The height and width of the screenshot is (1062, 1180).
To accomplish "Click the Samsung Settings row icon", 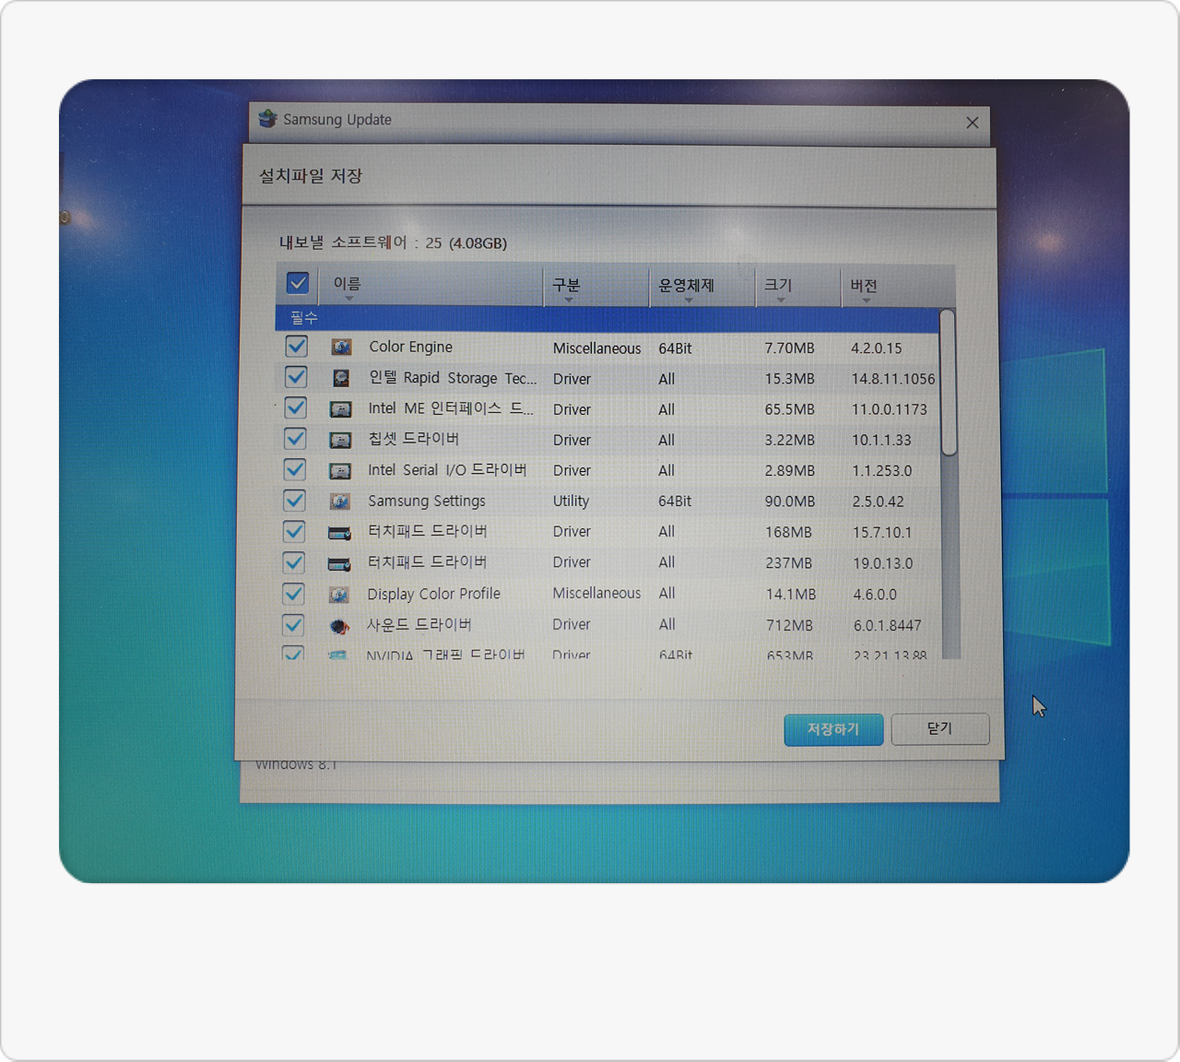I will [x=339, y=501].
